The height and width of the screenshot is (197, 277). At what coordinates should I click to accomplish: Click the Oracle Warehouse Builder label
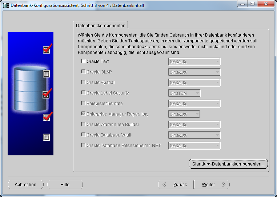[x=113, y=125]
